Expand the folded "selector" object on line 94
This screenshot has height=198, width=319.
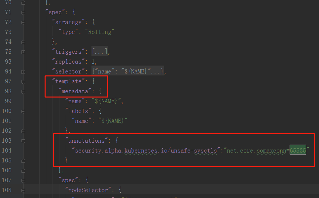point(23,72)
